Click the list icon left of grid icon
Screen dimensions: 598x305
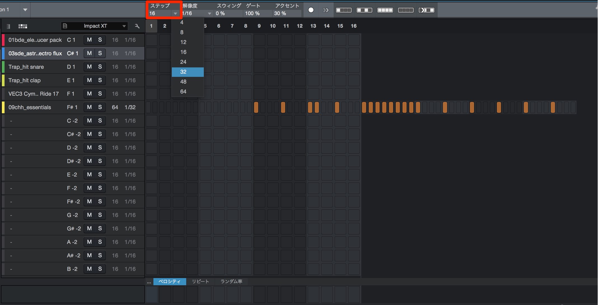[8, 26]
